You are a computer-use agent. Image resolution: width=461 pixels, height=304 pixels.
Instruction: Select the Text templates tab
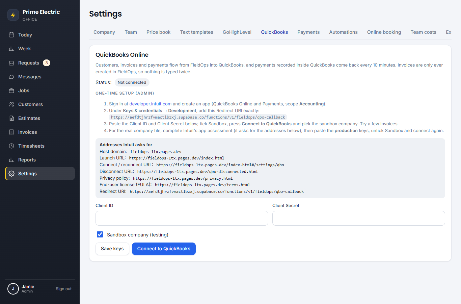tap(197, 32)
